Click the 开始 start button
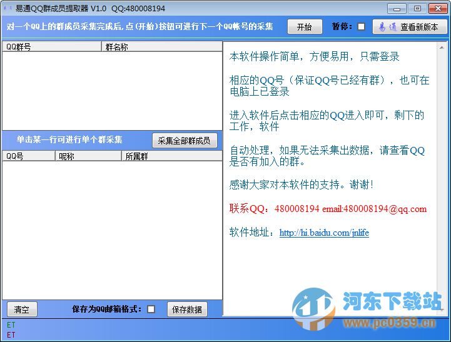The image size is (451, 342). [305, 27]
